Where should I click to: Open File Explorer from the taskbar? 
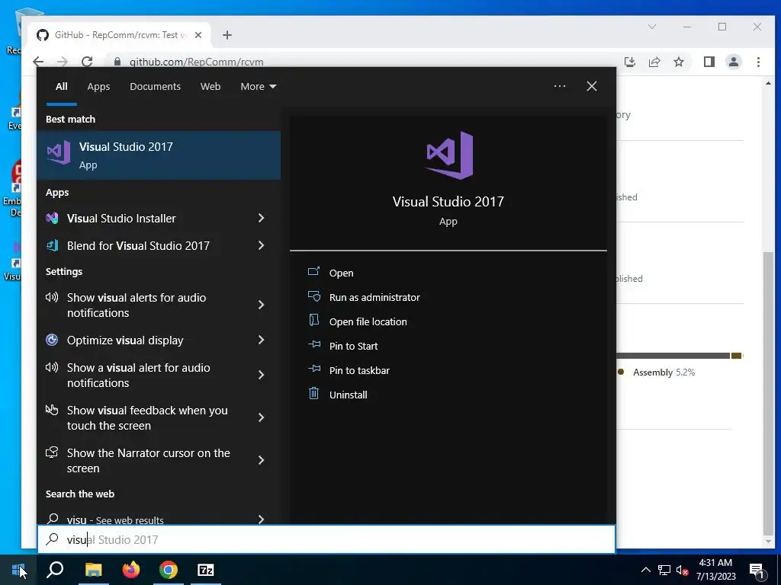(93, 570)
